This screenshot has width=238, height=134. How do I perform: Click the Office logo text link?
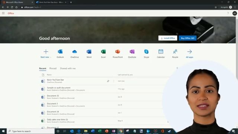click(11, 13)
